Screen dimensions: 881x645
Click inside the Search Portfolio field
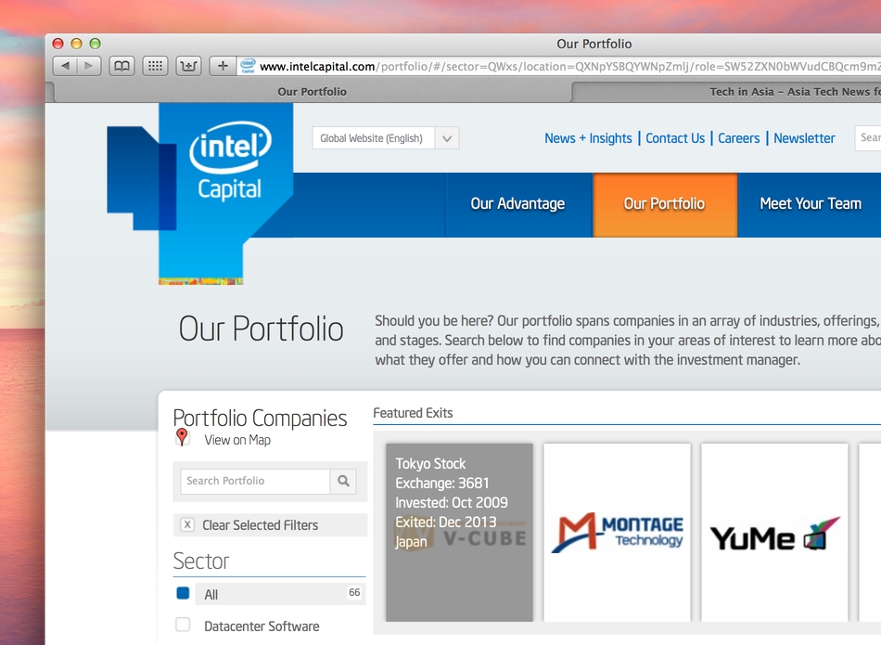(255, 481)
